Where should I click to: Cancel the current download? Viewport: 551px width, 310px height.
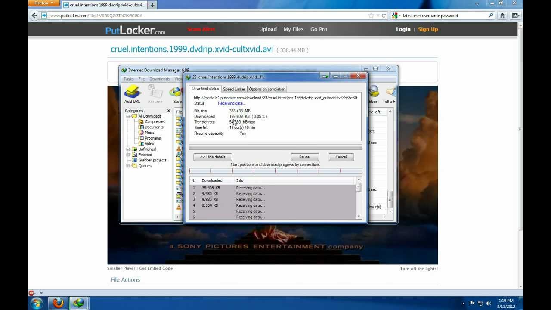click(341, 157)
